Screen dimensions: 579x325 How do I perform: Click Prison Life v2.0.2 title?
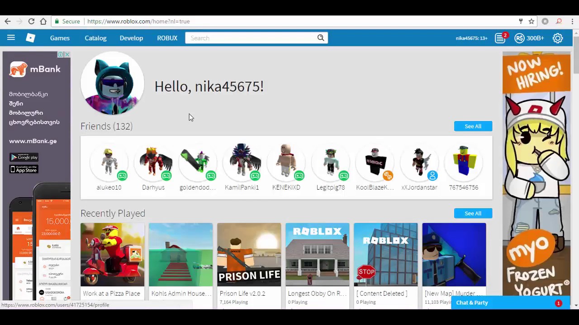click(x=242, y=293)
